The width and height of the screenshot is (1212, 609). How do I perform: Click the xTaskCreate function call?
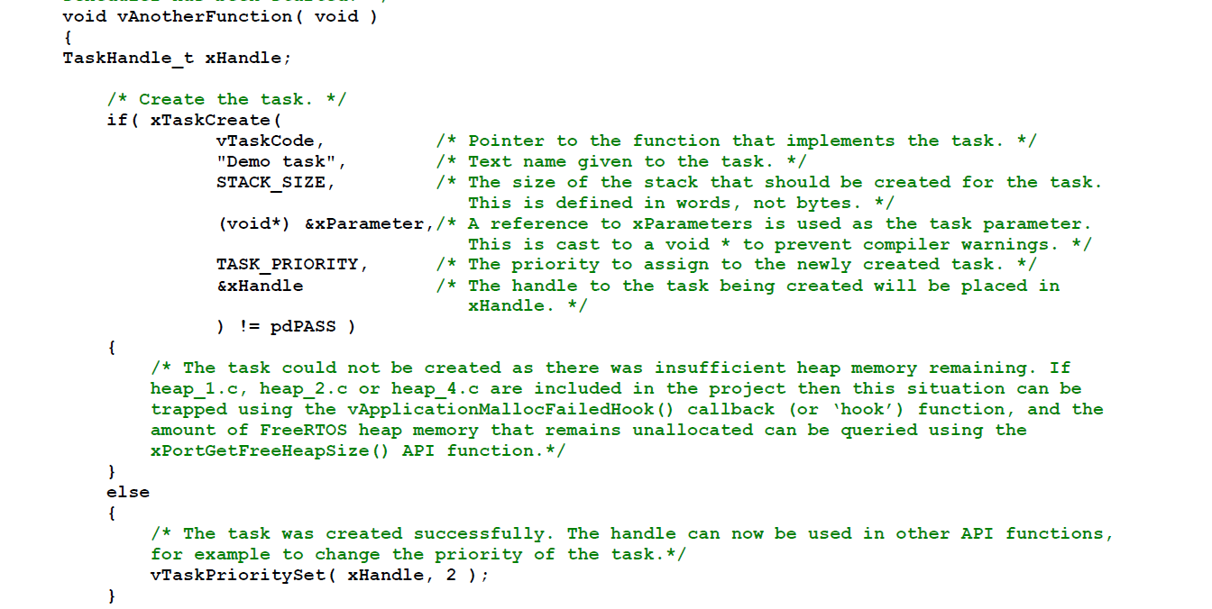coord(216,120)
